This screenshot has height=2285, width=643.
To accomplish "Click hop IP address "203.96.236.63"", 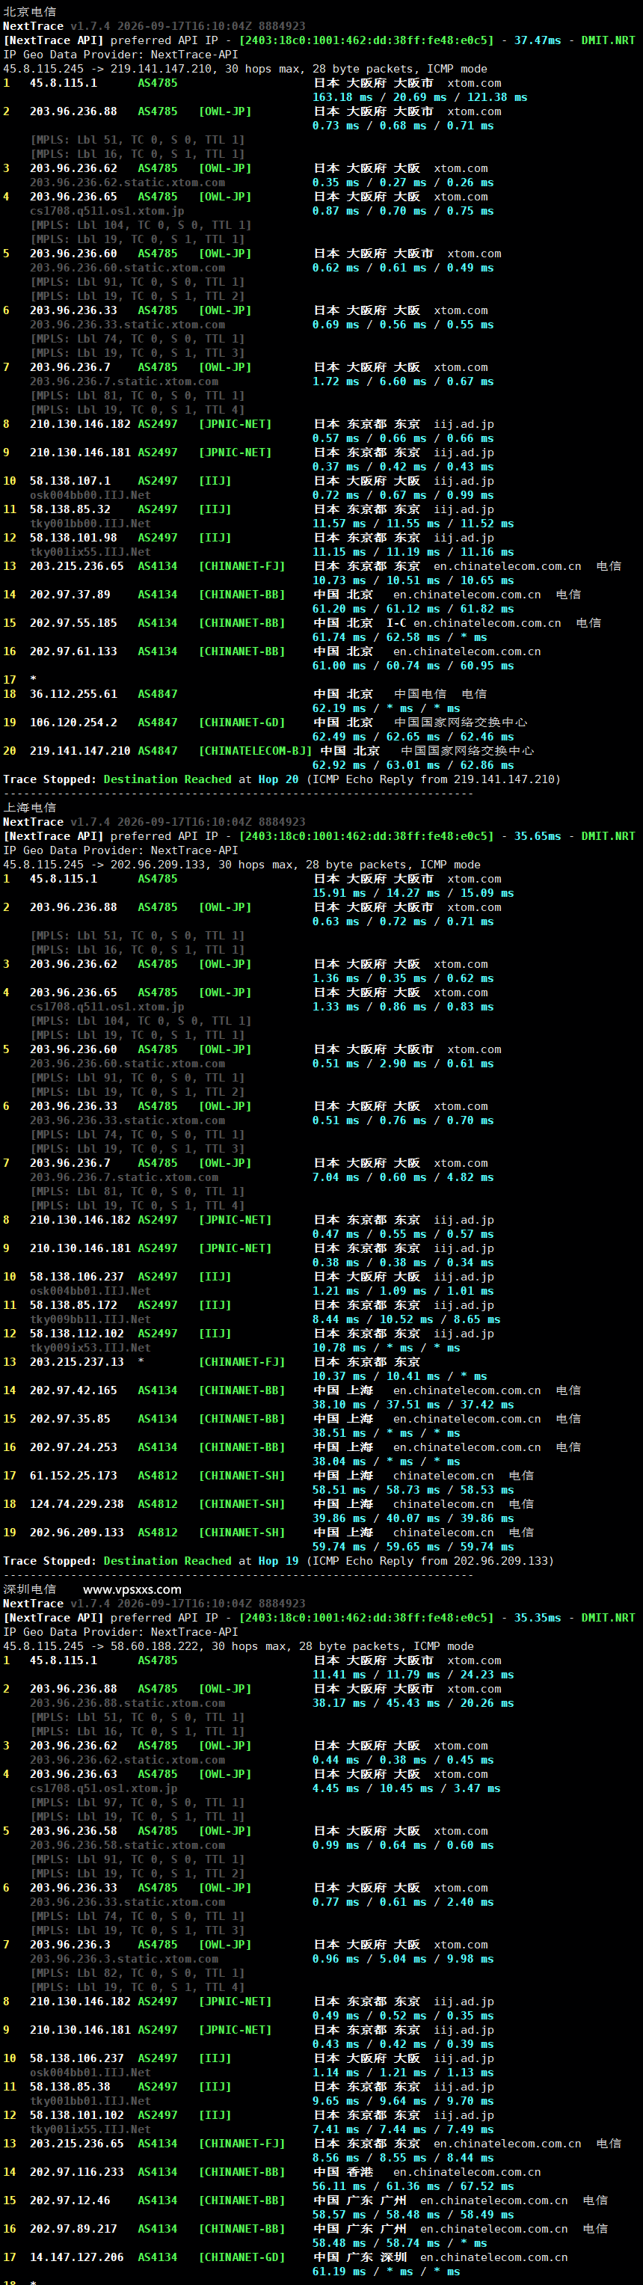I will 73,1773.
